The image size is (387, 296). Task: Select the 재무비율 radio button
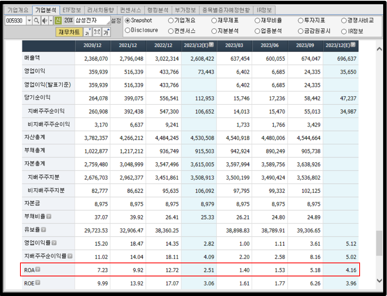click(x=257, y=21)
